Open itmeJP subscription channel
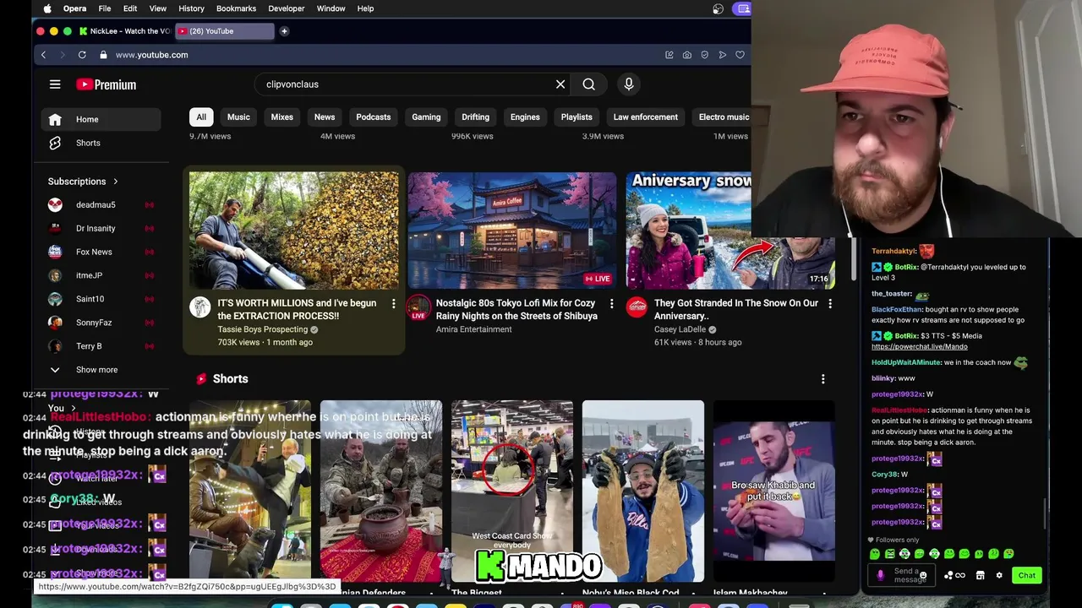Screen dimensions: 1082x608 click(101, 275)
